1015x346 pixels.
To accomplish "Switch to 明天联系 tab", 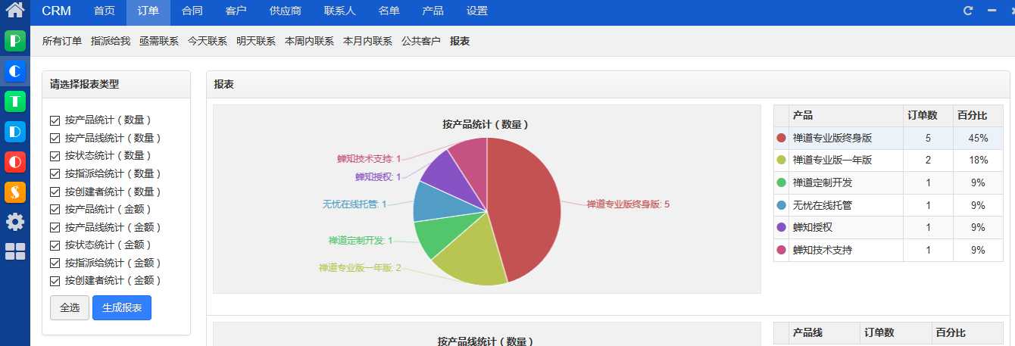I will coord(256,42).
